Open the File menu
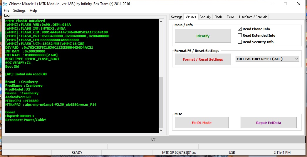This screenshot has height=157, width=307. [x=6, y=11]
